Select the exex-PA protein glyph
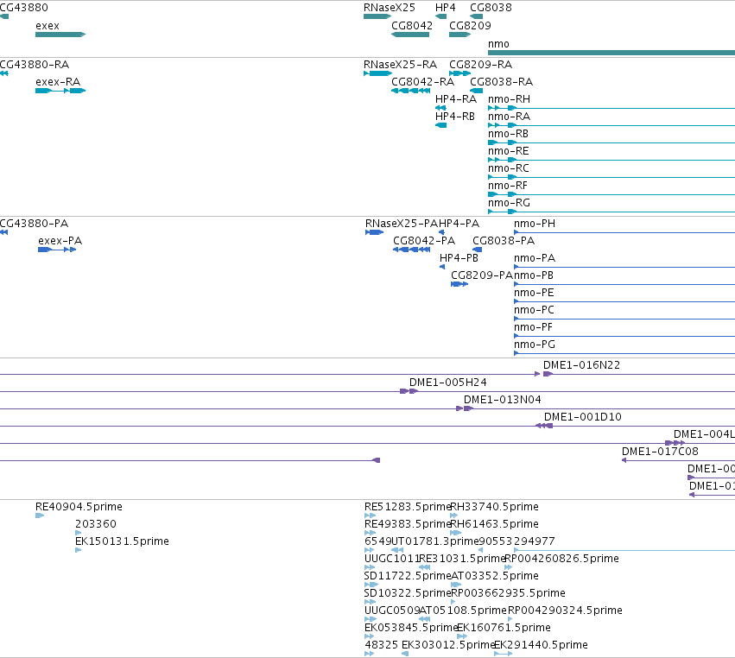Viewport: 735px width, 658px height. [x=57, y=250]
